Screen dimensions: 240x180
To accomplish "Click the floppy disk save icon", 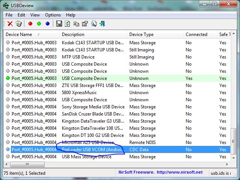I will (x=59, y=24).
